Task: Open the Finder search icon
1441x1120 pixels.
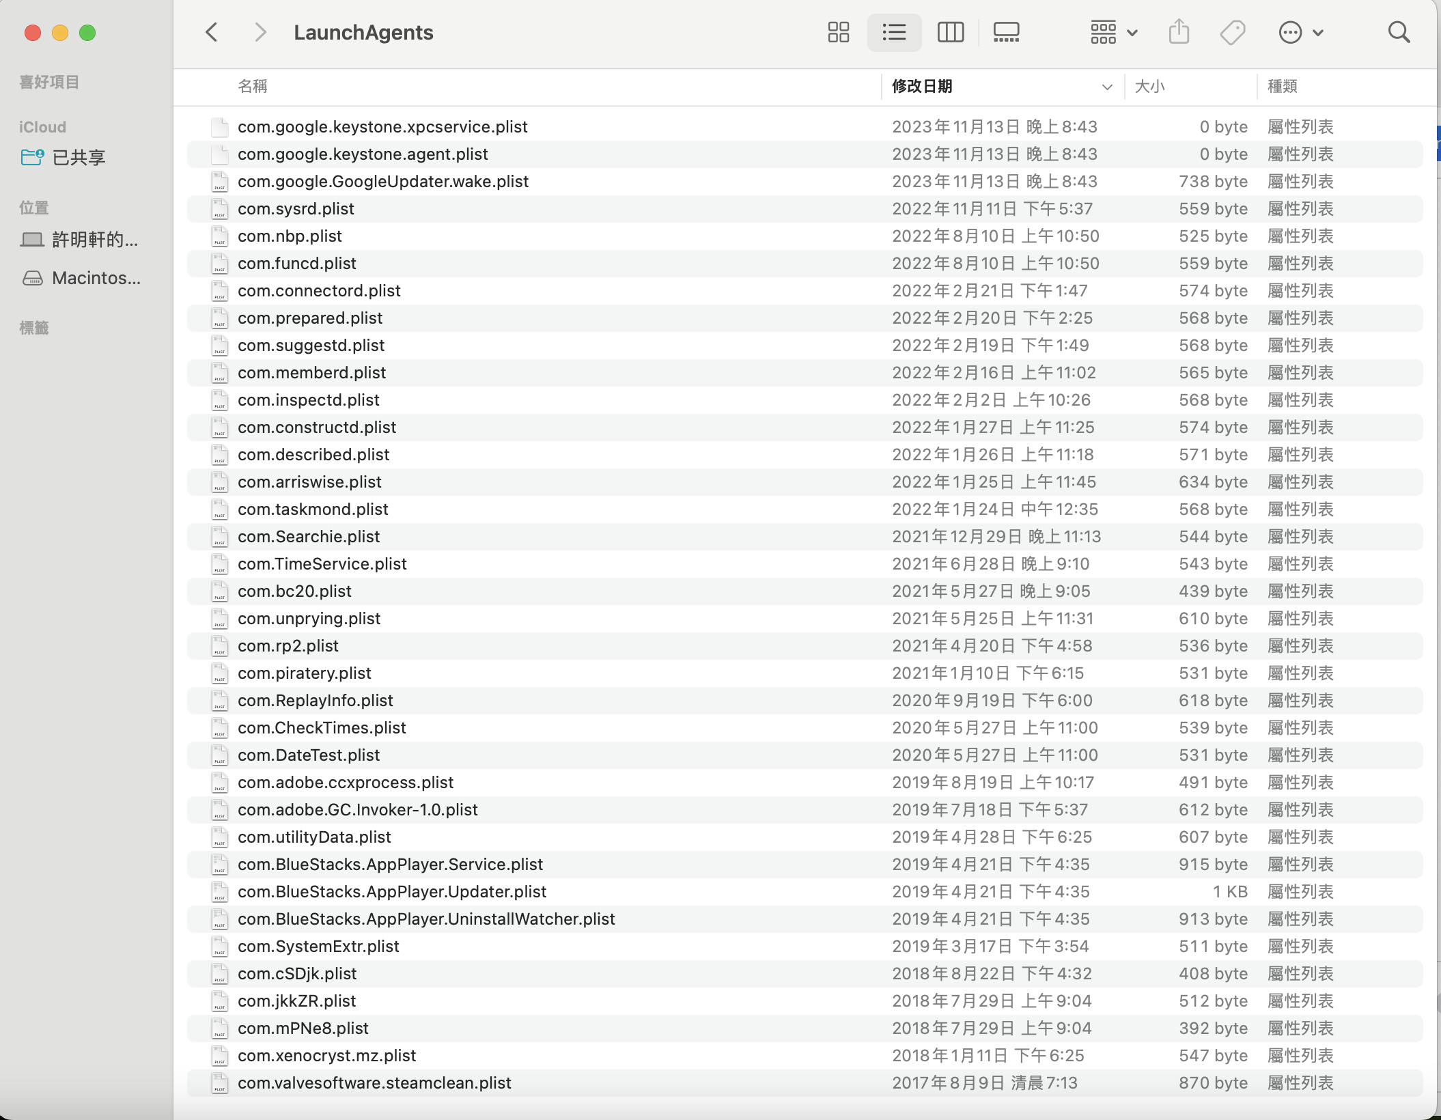Action: [x=1399, y=32]
